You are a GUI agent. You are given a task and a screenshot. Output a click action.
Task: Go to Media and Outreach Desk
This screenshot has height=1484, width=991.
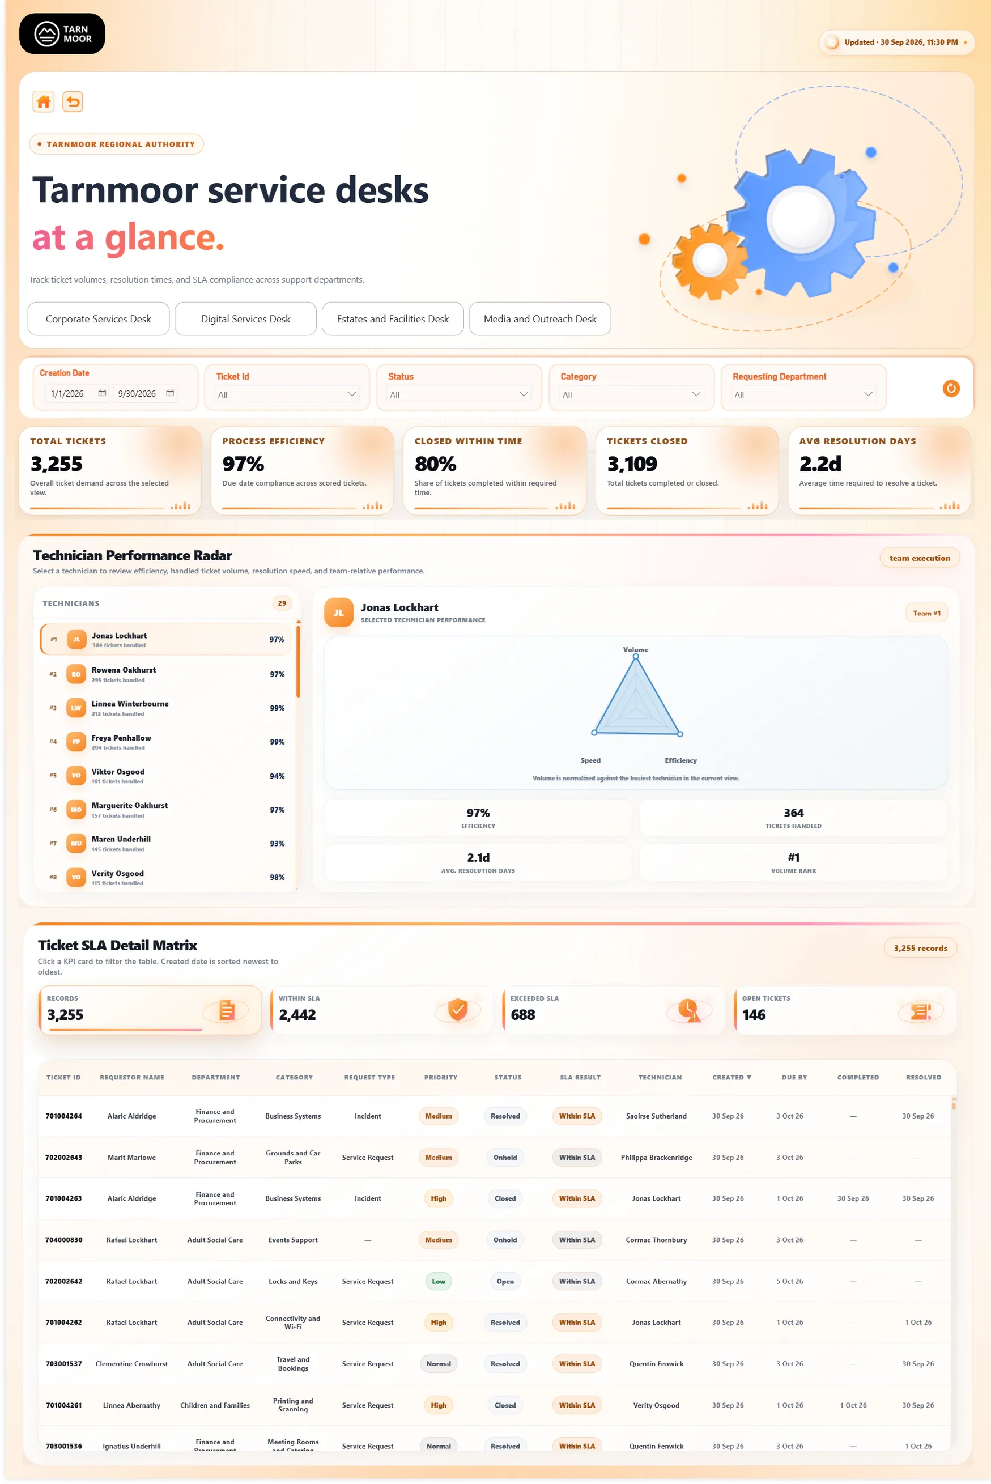[x=540, y=318]
